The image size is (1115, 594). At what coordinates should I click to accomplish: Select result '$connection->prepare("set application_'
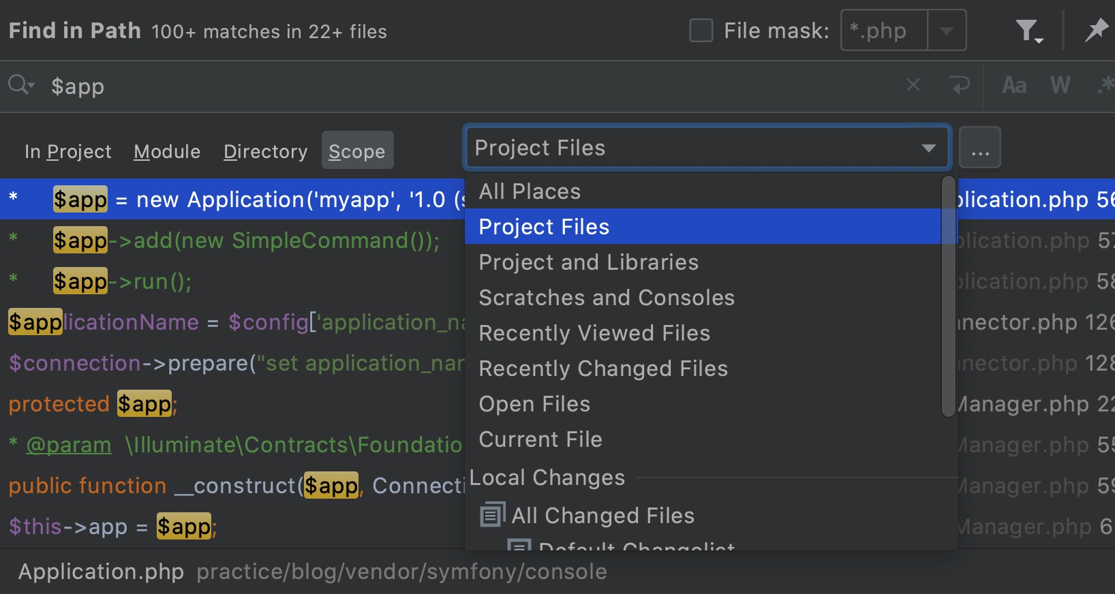coord(232,363)
